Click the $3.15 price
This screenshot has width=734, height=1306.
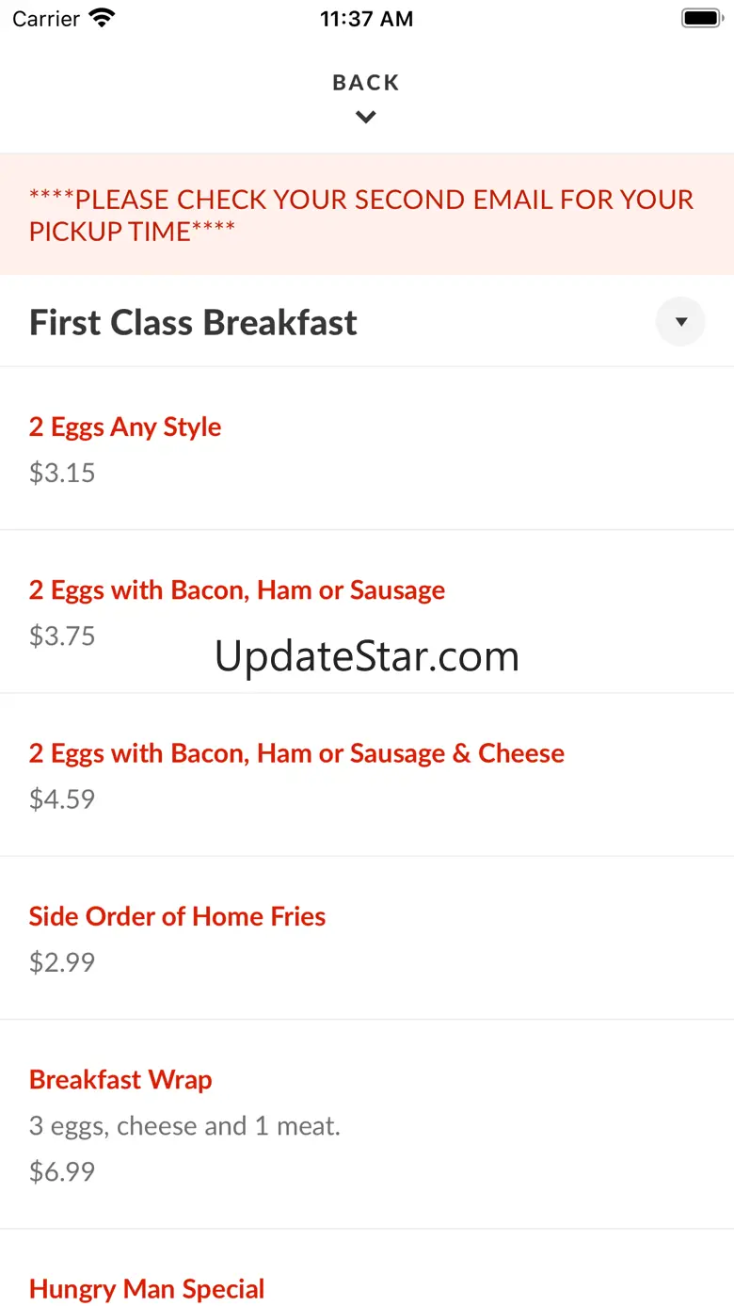coord(62,473)
